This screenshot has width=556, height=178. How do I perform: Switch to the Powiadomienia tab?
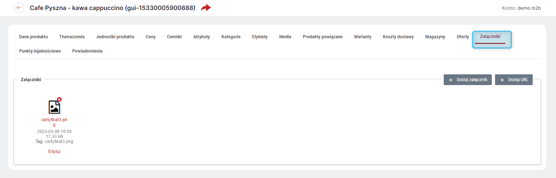pos(87,51)
